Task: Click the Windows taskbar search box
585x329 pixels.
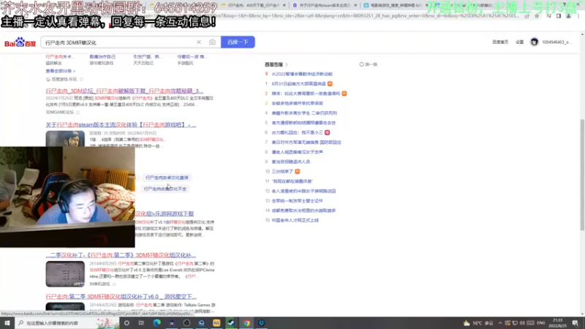Action: 67,323
